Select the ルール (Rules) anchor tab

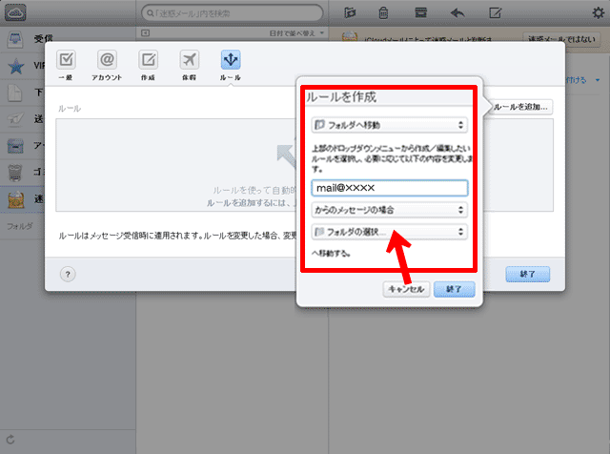[x=230, y=63]
